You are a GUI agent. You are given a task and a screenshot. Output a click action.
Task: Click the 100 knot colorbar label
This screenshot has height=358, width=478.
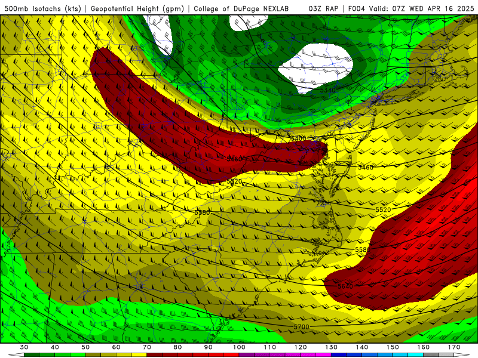tap(239, 347)
